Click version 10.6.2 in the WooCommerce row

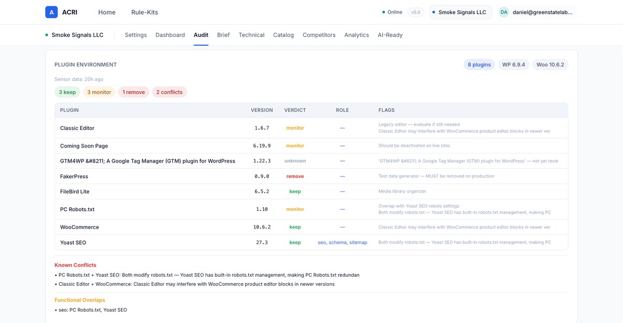click(262, 227)
